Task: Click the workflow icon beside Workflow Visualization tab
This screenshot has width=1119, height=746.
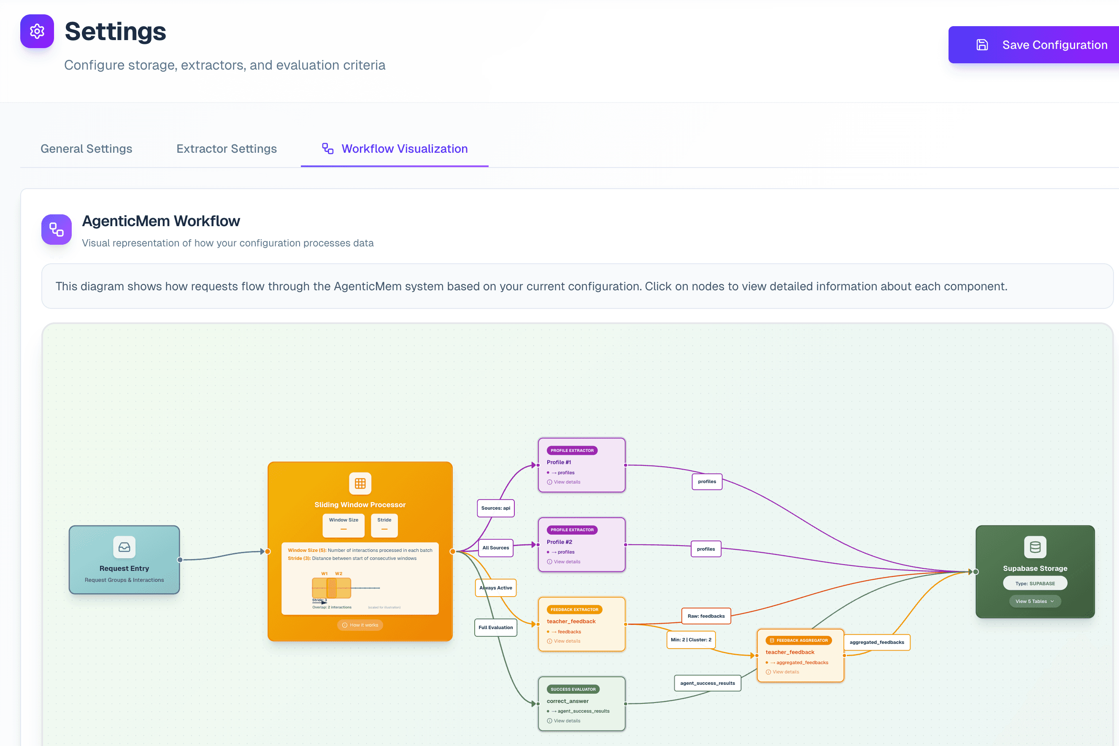Action: (x=327, y=149)
